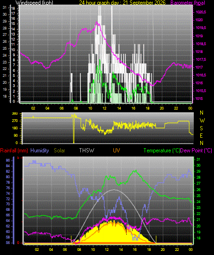Click '20' on the green temperature axis
This screenshot has width=214, height=255.
coord(198,226)
